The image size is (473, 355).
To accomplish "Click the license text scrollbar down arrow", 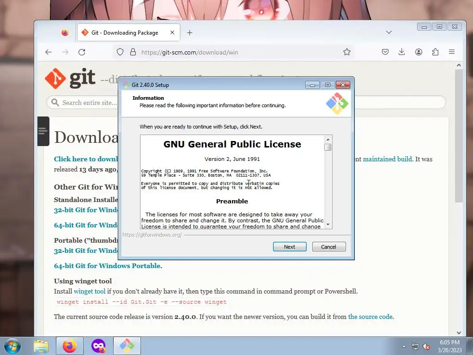I will [x=328, y=225].
